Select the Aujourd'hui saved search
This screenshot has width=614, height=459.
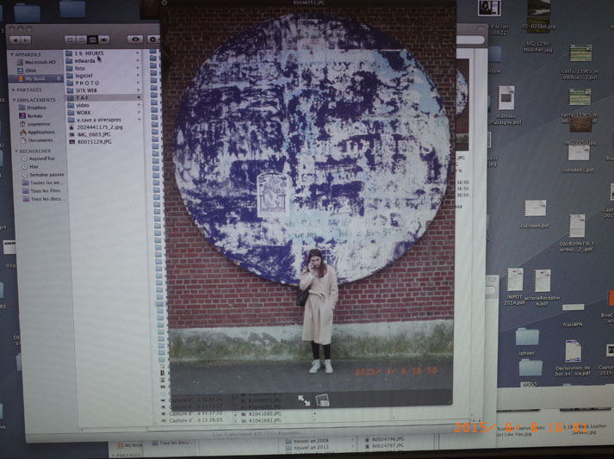coord(38,158)
